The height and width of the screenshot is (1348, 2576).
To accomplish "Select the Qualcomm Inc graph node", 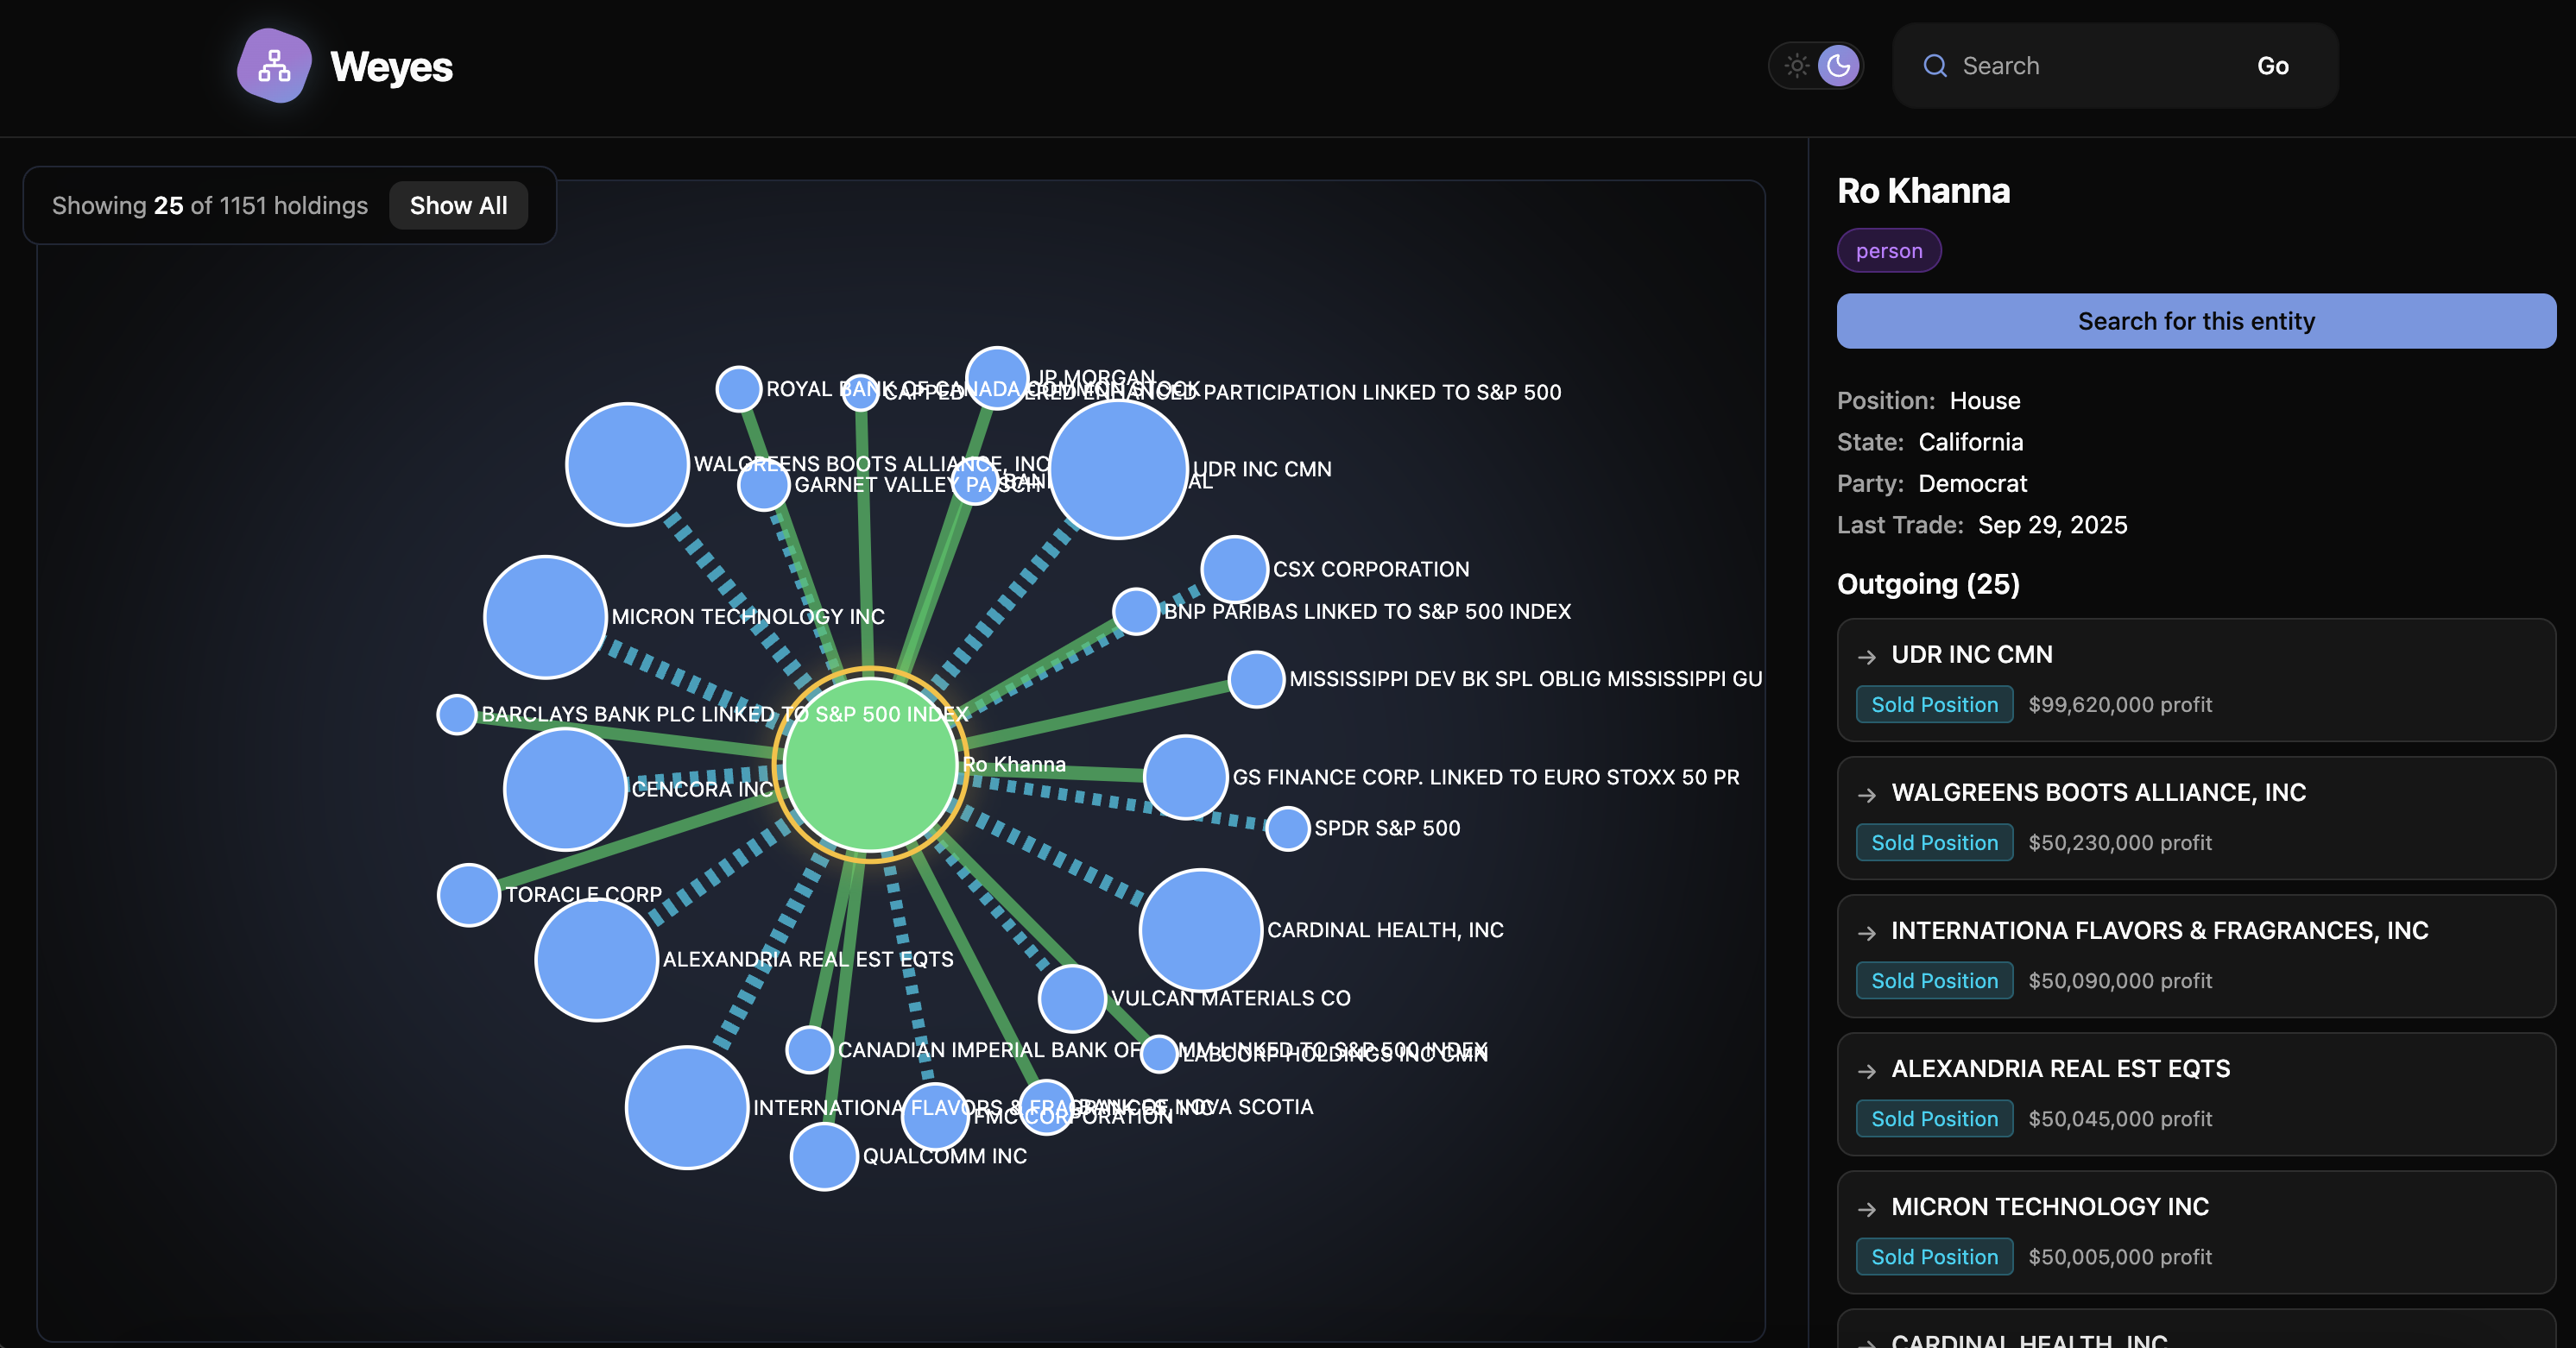I will tap(823, 1156).
